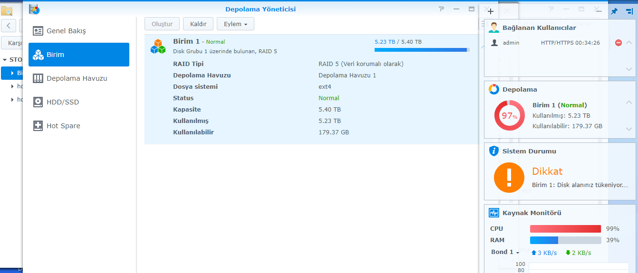Open the Eylem dropdown menu
This screenshot has height=273, width=638.
coord(235,24)
